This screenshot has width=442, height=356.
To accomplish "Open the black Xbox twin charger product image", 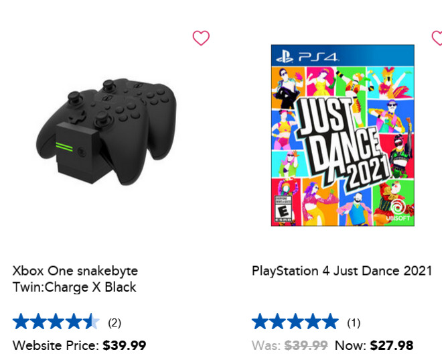I will click(x=106, y=131).
